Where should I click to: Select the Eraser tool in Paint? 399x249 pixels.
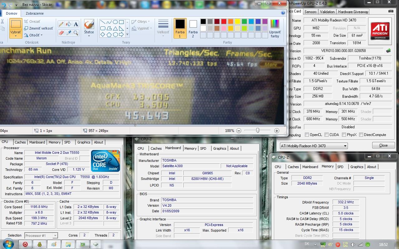pyautogui.click(x=61, y=32)
